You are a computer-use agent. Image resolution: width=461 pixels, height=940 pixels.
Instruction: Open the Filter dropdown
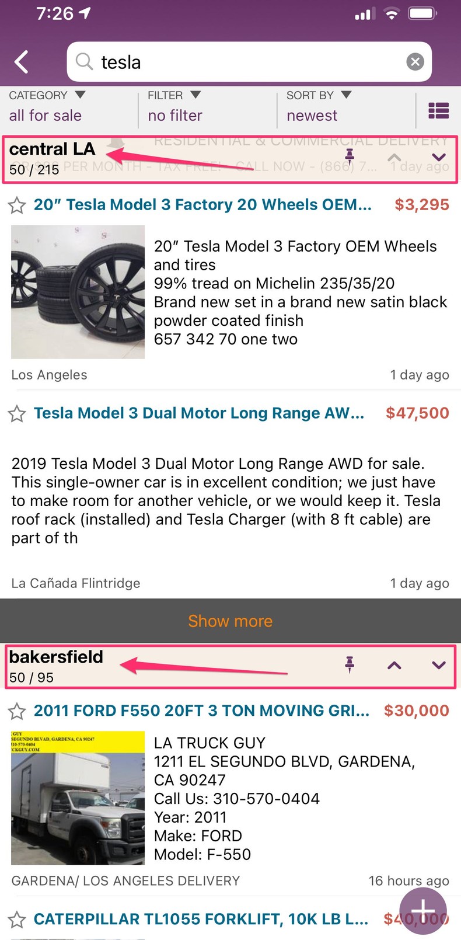[x=175, y=106]
